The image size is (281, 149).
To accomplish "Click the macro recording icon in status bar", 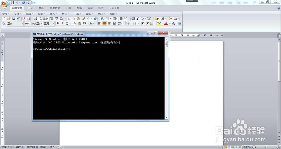I will pyautogui.click(x=60, y=147).
